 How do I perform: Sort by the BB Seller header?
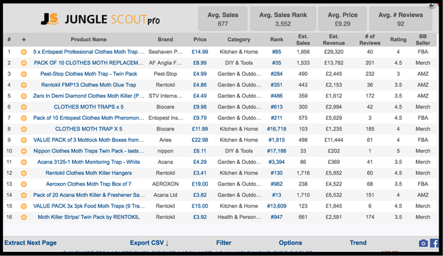(422, 40)
